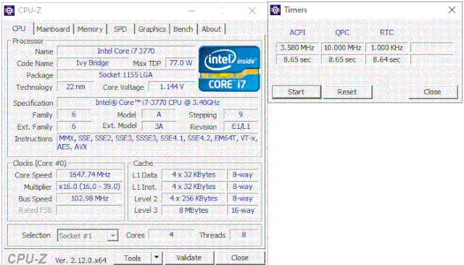The width and height of the screenshot is (464, 265).
Task: Click the Ivy Bridge code name field
Action: tap(93, 63)
